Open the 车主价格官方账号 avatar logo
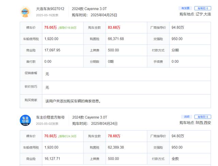 pyautogui.click(x=25, y=120)
